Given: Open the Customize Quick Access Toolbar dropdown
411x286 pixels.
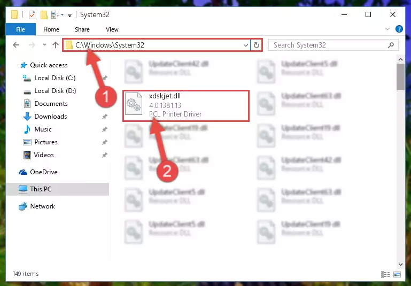Looking at the screenshot, I should (69, 15).
